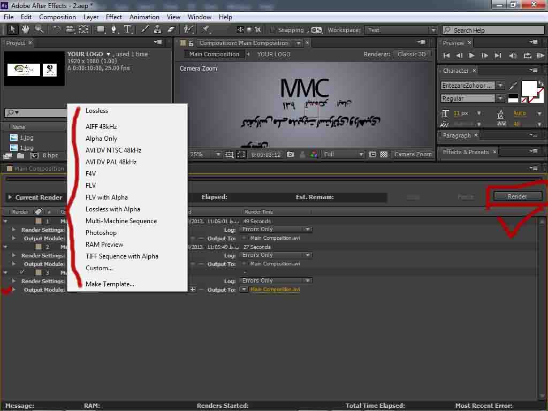Click the 8 bpc color depth button
This screenshot has height=411, width=548.
tap(50, 156)
